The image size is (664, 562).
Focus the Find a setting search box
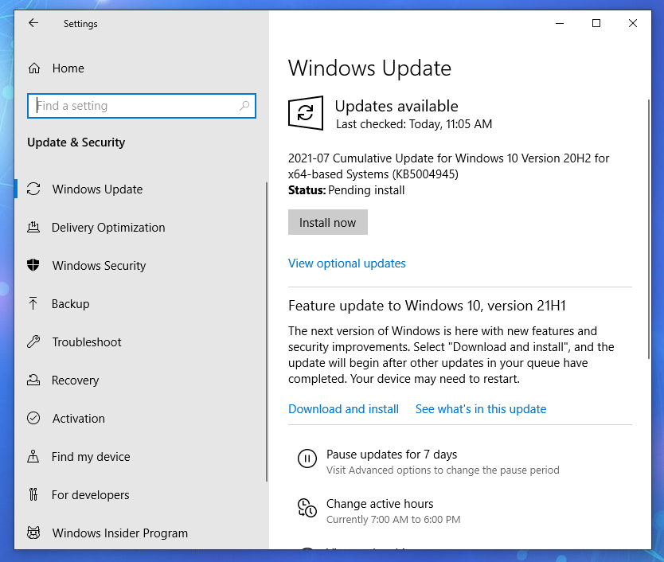pos(142,105)
